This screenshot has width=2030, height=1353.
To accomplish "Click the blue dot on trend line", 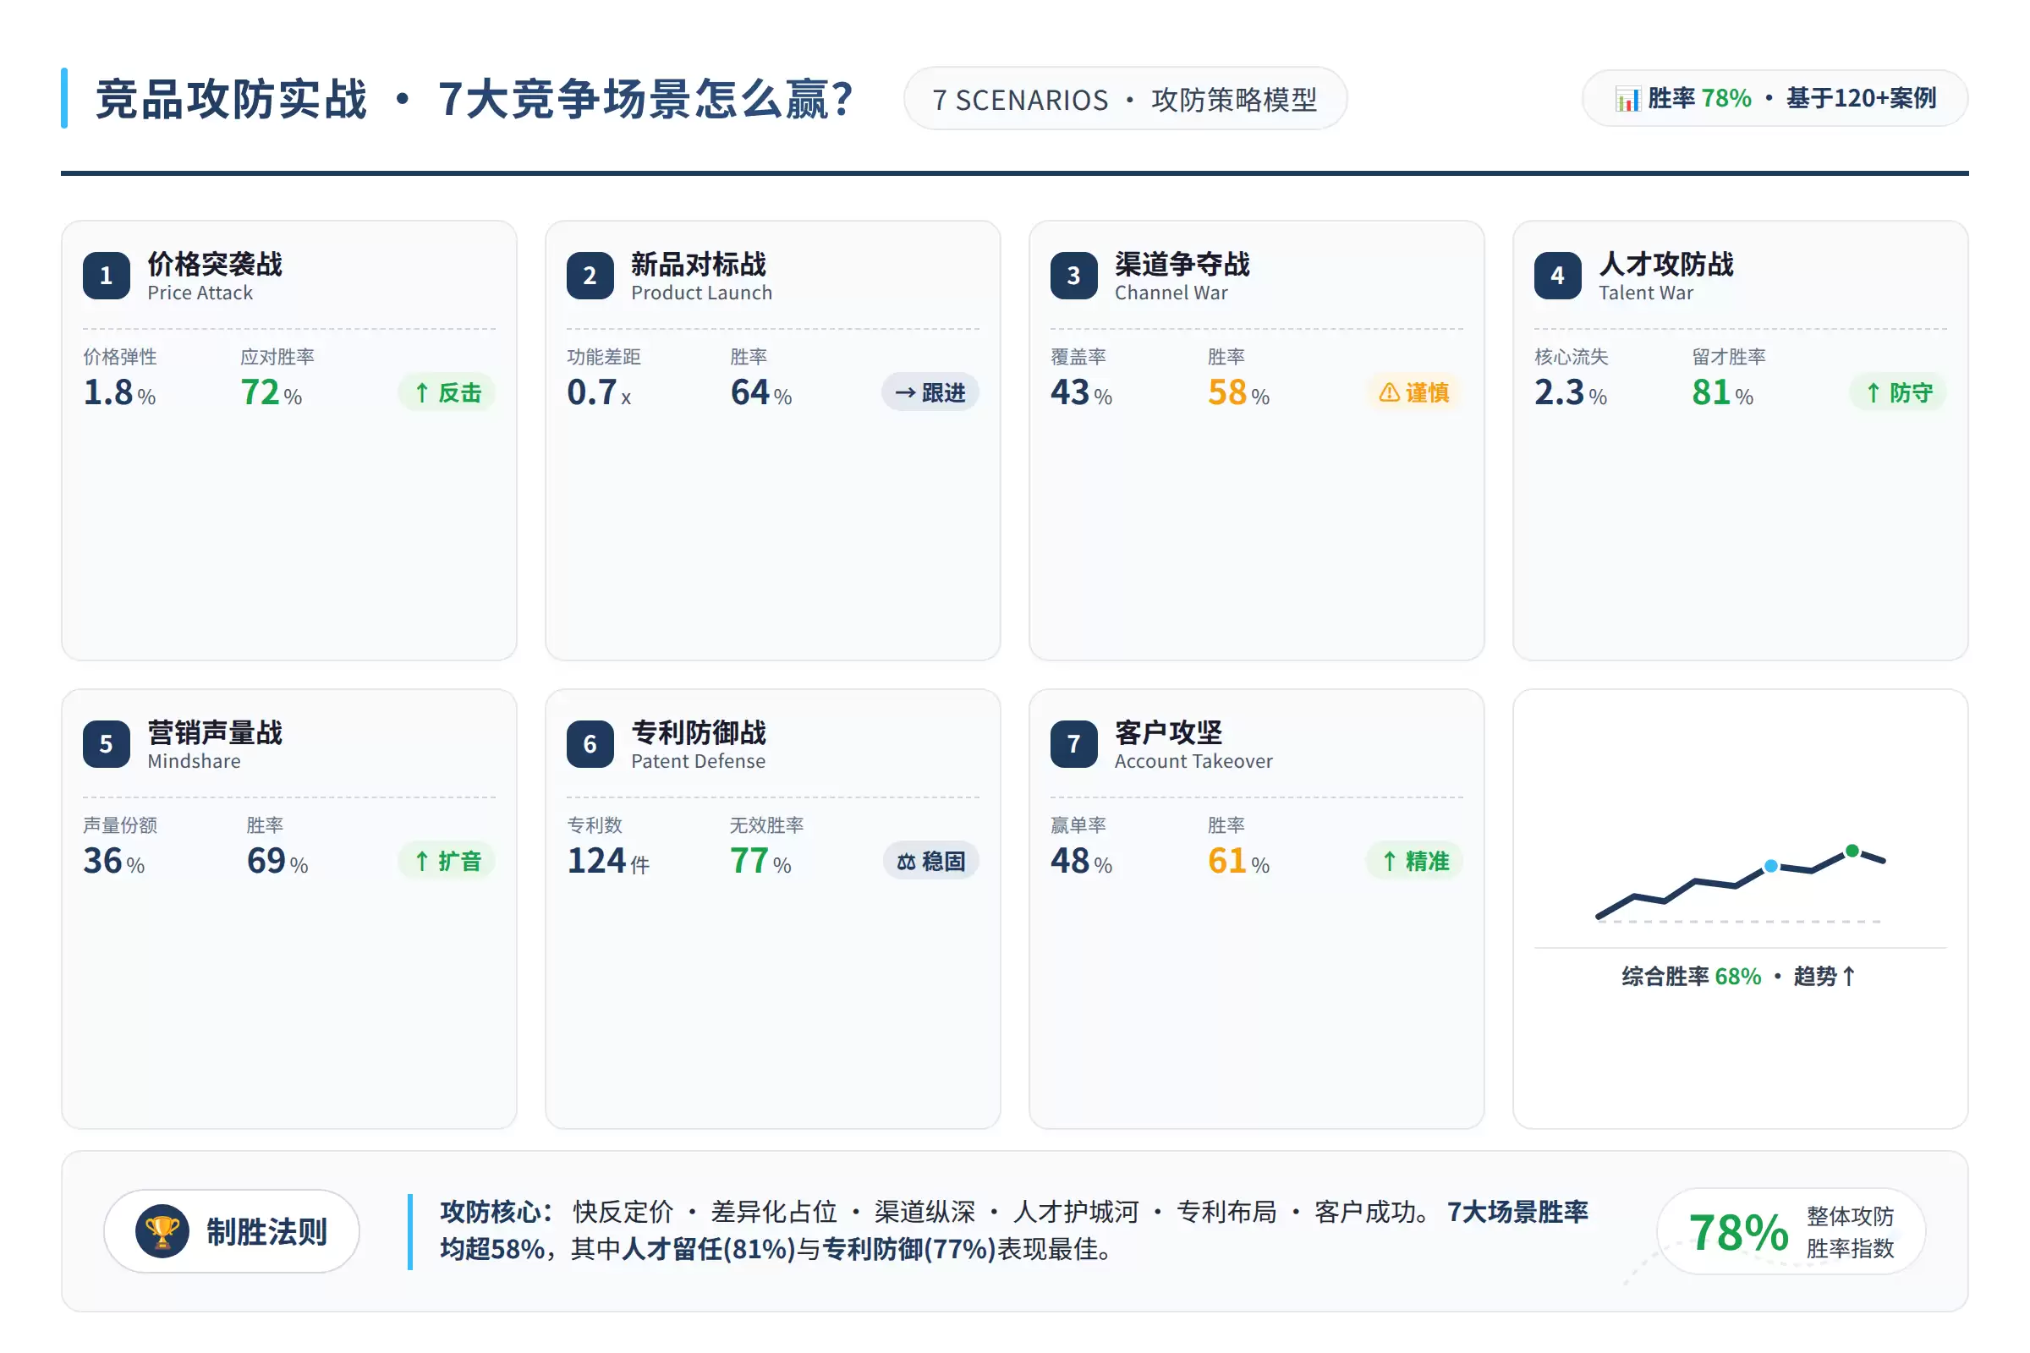I will tap(1771, 865).
